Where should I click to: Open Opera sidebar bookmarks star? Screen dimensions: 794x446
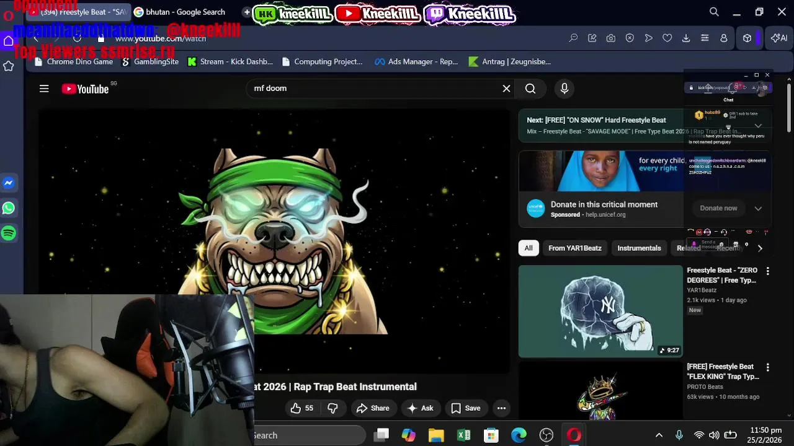pyautogui.click(x=9, y=66)
